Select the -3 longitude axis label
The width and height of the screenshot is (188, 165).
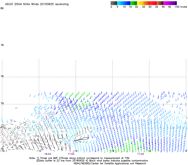pyautogui.click(x=149, y=151)
